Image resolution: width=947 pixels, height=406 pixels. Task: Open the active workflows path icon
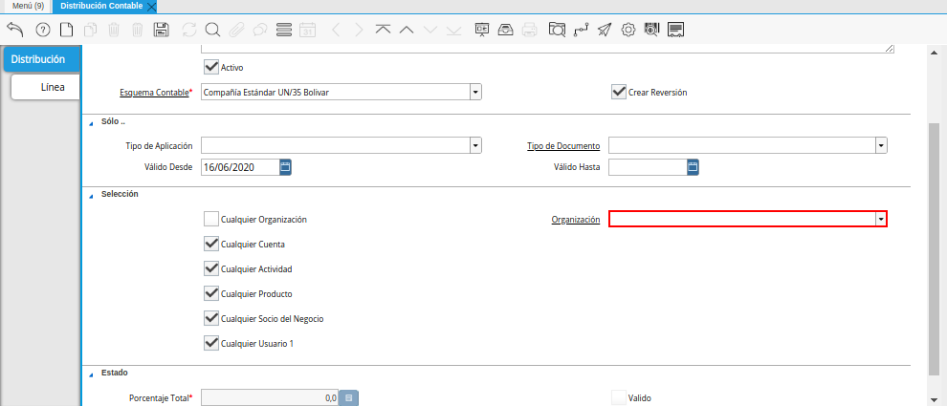[x=581, y=30]
